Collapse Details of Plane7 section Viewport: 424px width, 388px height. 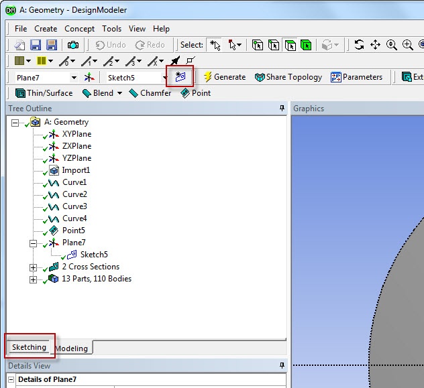click(x=11, y=380)
